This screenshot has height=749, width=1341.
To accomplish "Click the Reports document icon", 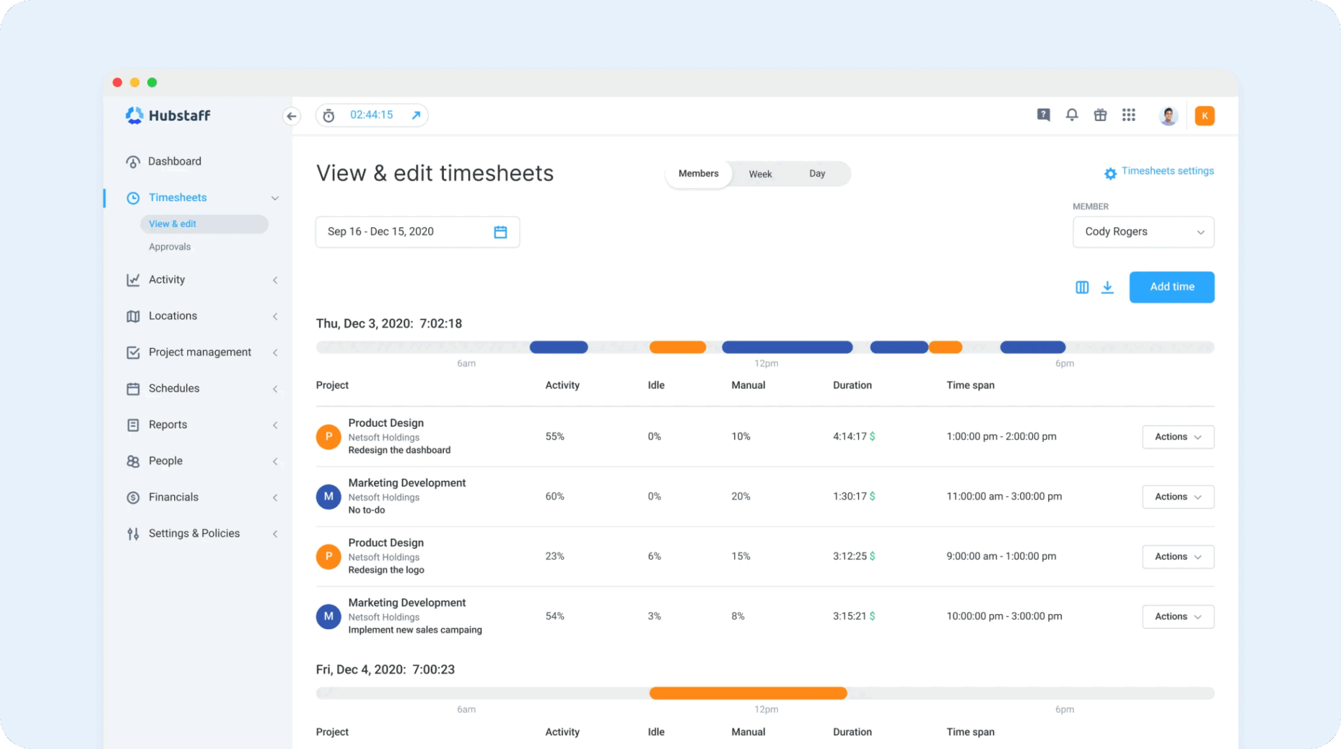I will (133, 425).
